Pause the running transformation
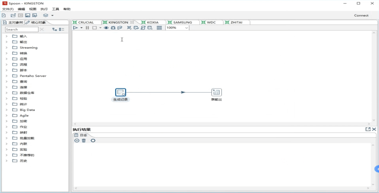The height and width of the screenshot is (193, 379). (x=87, y=28)
